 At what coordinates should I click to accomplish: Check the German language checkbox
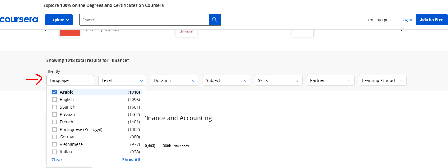coord(54,137)
